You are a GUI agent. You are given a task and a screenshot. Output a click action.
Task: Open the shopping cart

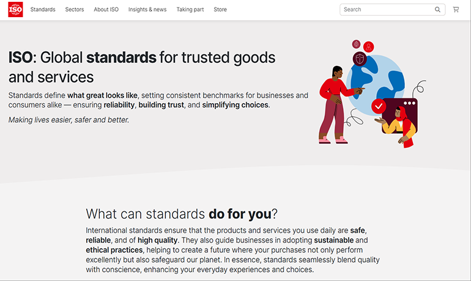click(x=456, y=10)
